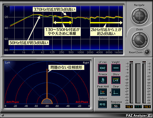Switch the Detect RMS mode button
Image resolution: width=153 pixels, height=118 pixels.
click(x=103, y=104)
